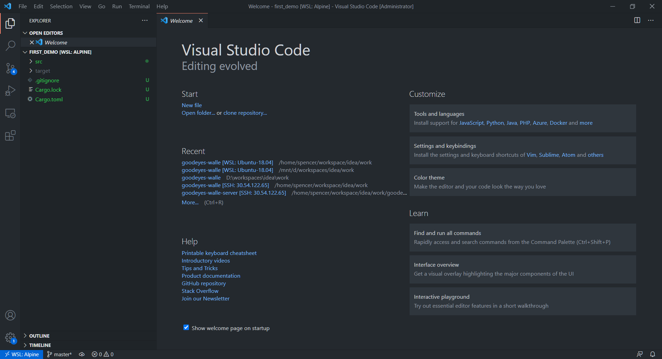Click the VS Code logo in title bar

point(8,6)
